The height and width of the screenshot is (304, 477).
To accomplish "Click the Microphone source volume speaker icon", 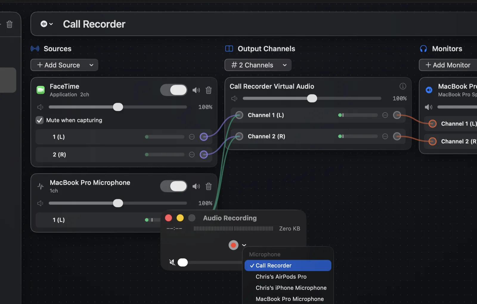I will pos(40,203).
